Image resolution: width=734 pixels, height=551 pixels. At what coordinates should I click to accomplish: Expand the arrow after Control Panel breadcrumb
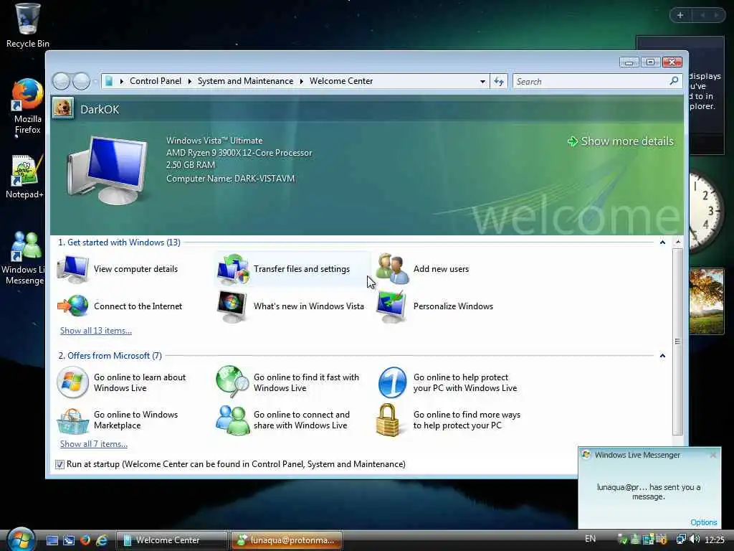pos(189,82)
